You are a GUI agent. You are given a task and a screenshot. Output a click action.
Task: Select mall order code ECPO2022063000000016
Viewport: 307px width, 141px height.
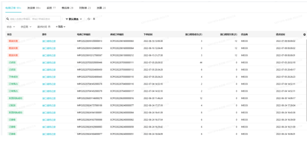tap(122, 98)
